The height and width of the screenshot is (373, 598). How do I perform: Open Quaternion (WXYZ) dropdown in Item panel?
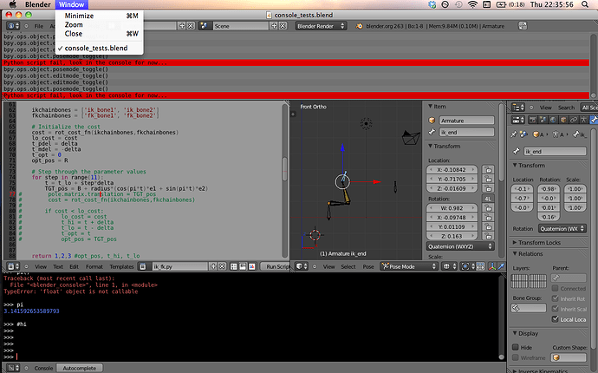[x=460, y=246]
